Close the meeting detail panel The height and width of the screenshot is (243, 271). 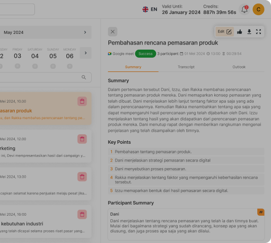pyautogui.click(x=112, y=31)
